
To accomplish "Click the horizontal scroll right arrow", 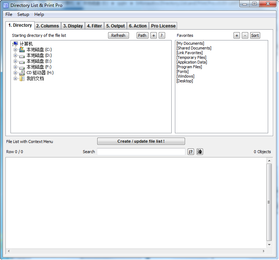I will pyautogui.click(x=263, y=251).
